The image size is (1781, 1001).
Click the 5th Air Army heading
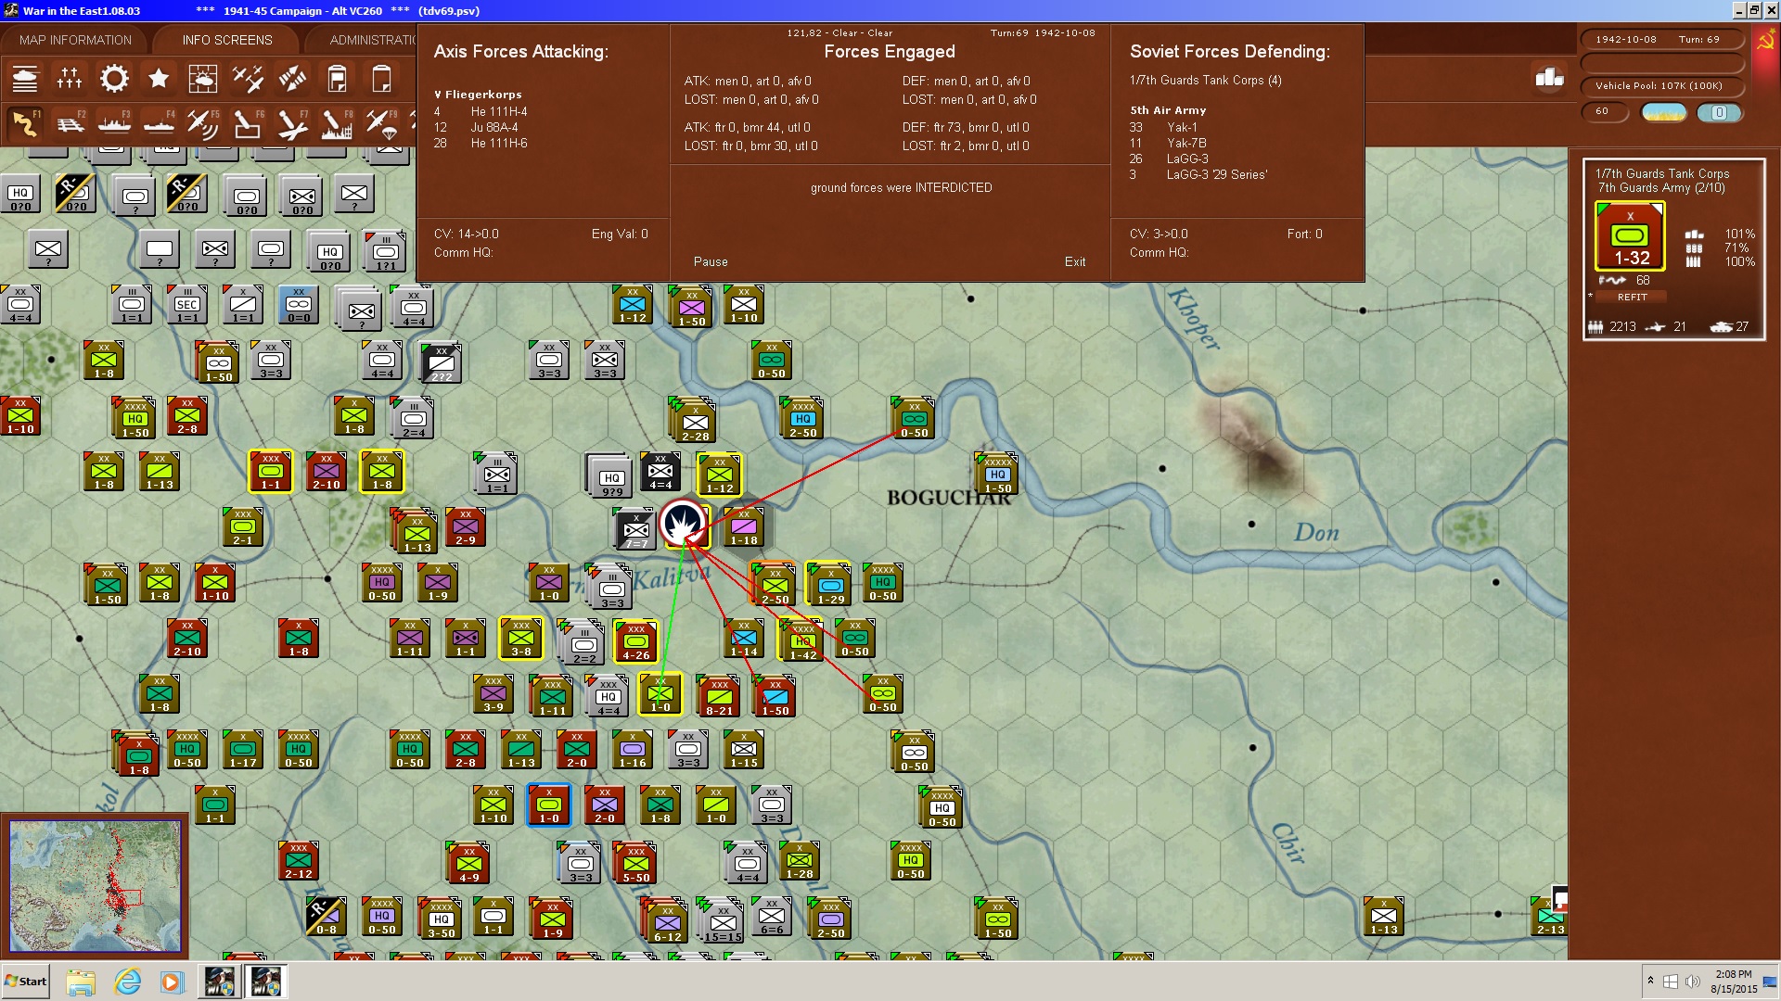point(1168,110)
